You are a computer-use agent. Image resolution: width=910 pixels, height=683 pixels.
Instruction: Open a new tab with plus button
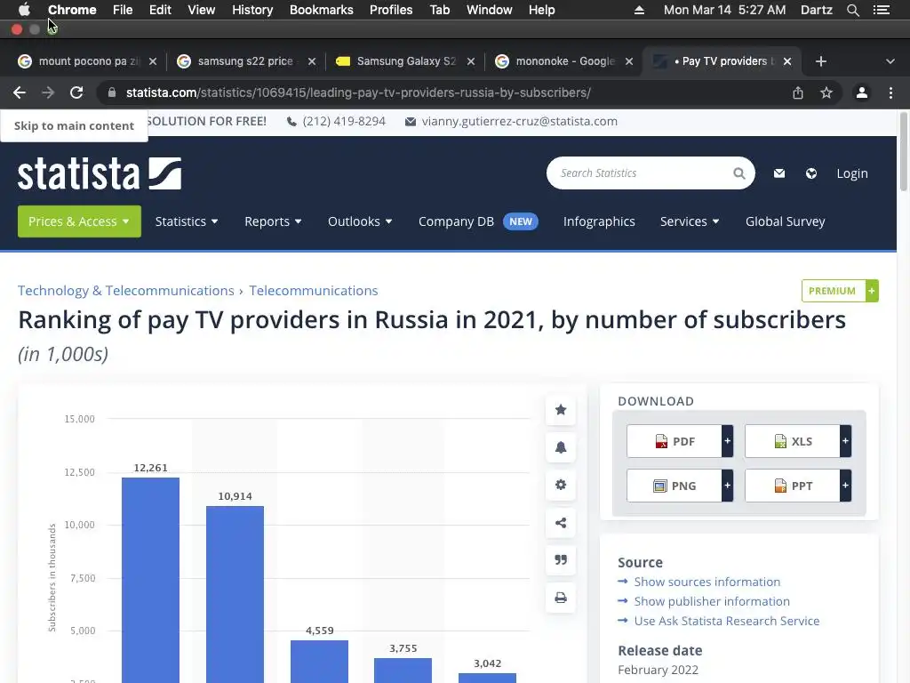pos(820,61)
